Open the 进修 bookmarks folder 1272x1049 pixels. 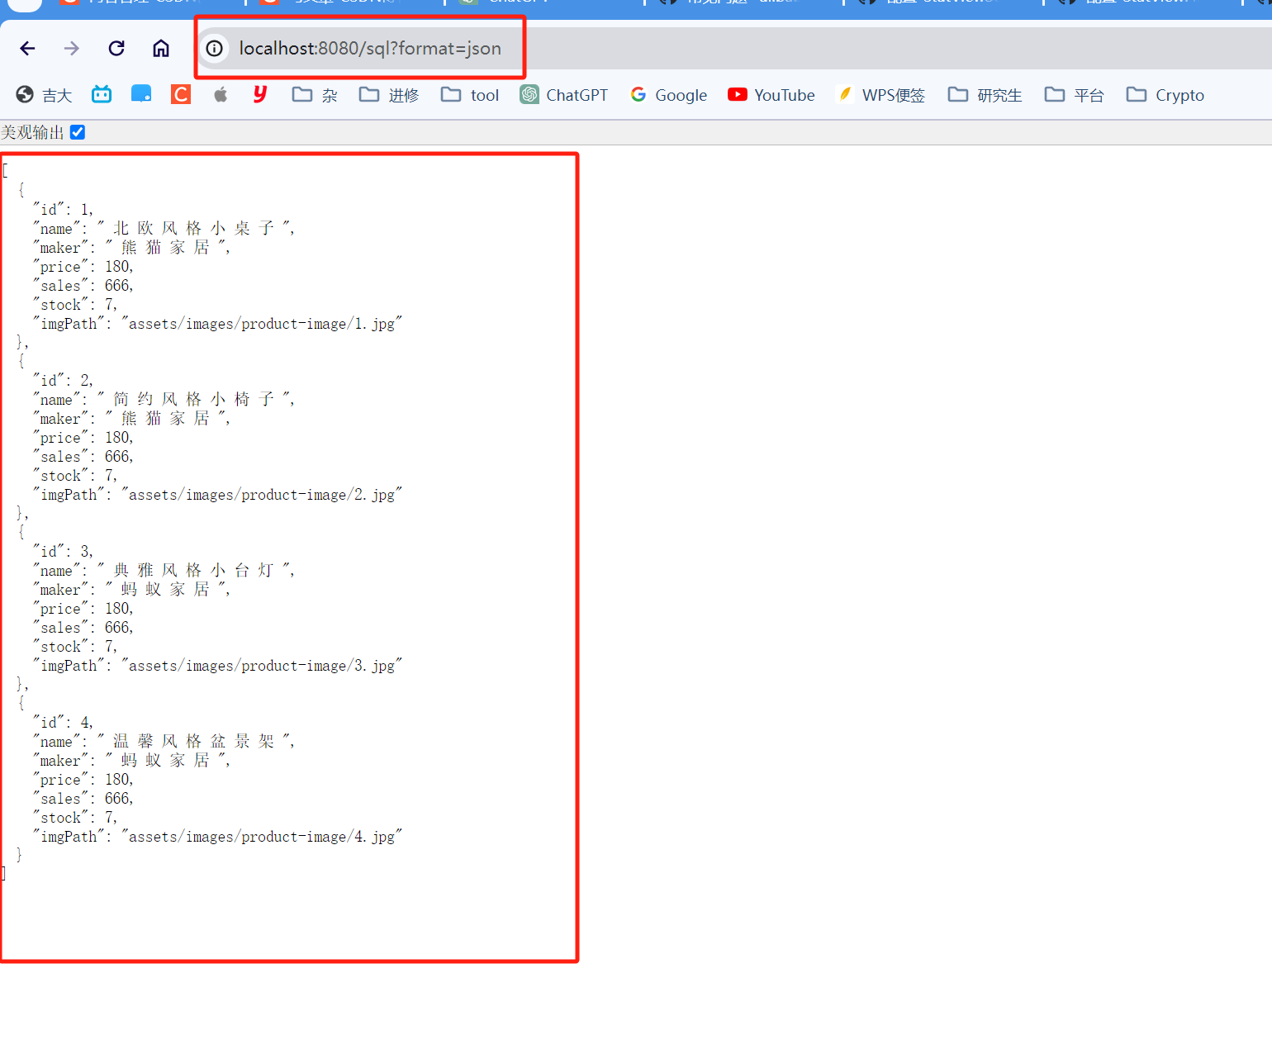[389, 95]
